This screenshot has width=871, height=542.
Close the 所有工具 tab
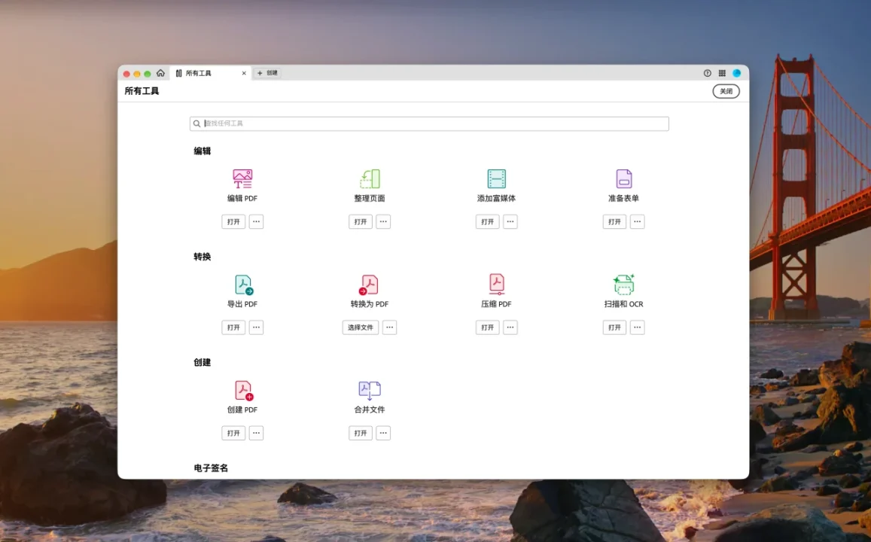pos(244,73)
